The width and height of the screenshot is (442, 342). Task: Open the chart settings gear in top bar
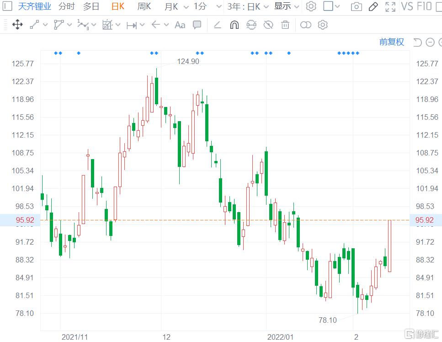[x=311, y=6]
